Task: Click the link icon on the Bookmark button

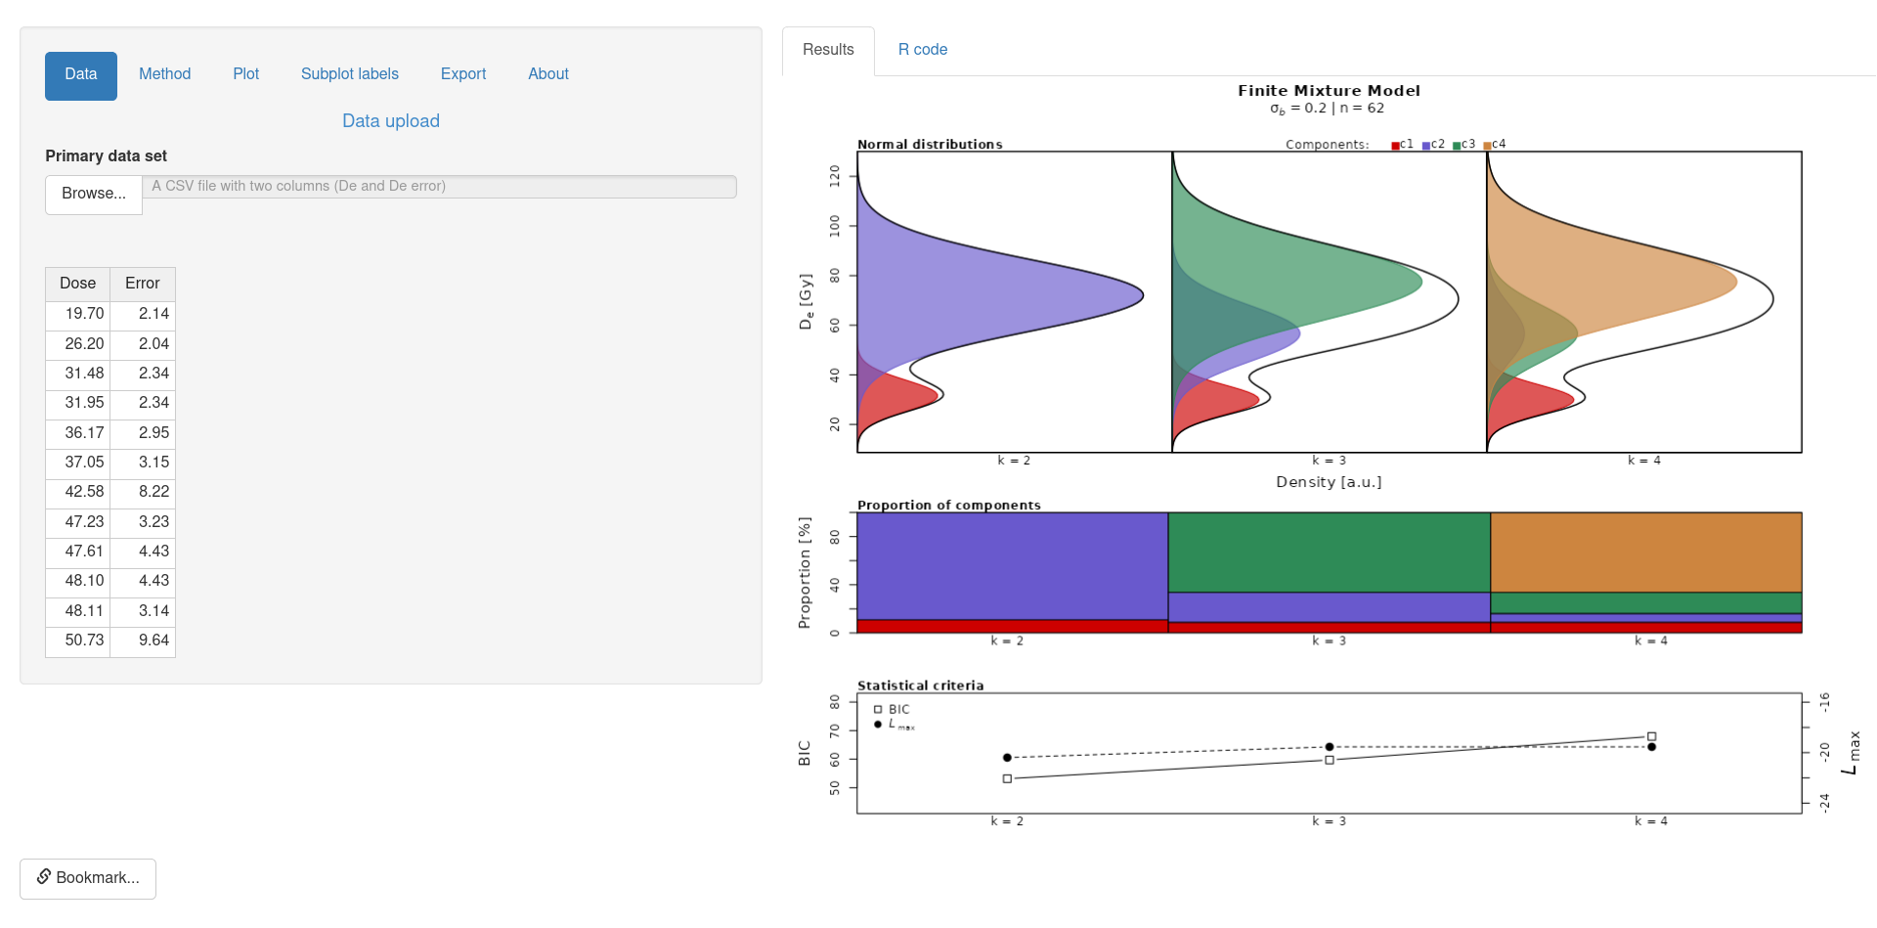Action: coord(44,876)
